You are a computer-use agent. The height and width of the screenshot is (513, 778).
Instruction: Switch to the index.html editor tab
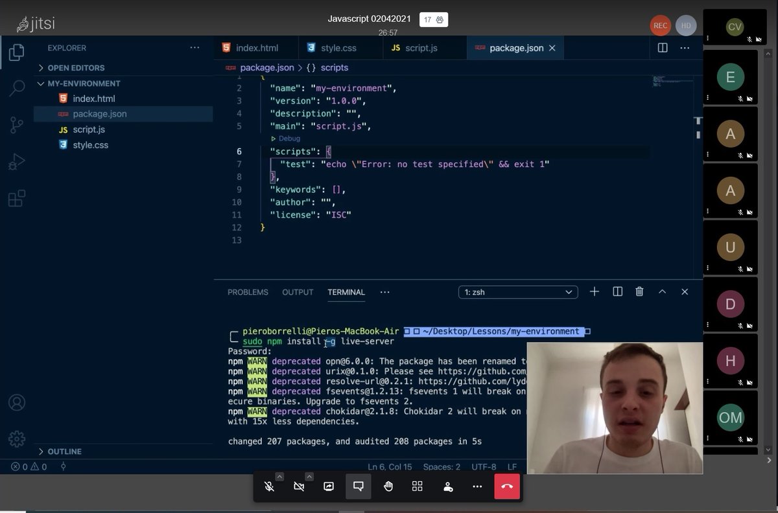(x=255, y=48)
